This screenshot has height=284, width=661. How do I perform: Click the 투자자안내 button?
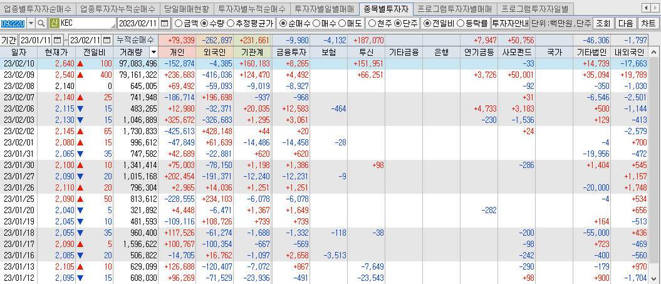(511, 23)
